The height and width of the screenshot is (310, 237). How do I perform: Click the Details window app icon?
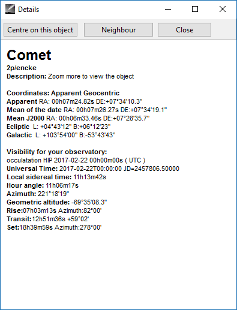[x=10, y=9]
